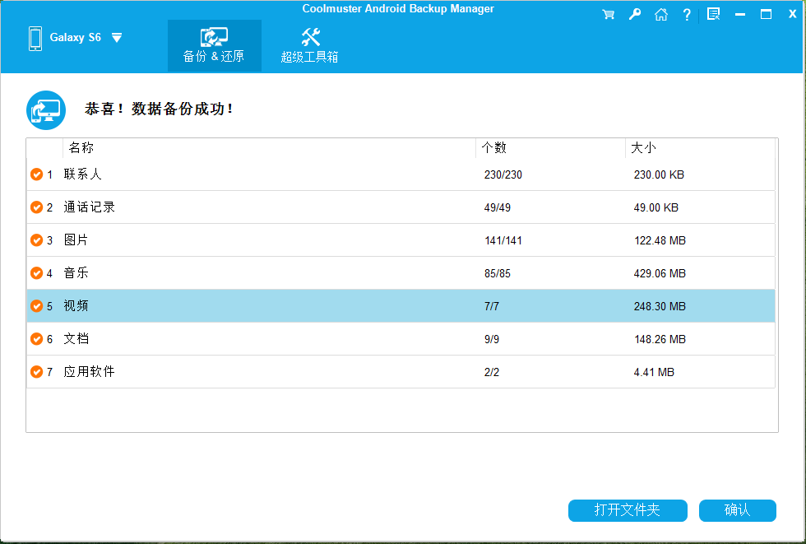
Task: Click the 85/85 count value
Action: (498, 273)
